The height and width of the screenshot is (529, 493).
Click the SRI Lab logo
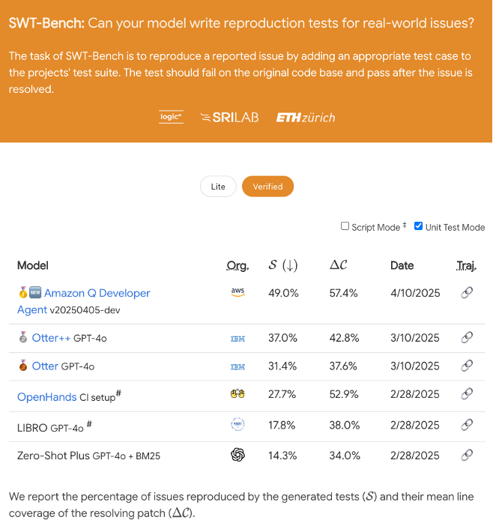pos(230,118)
